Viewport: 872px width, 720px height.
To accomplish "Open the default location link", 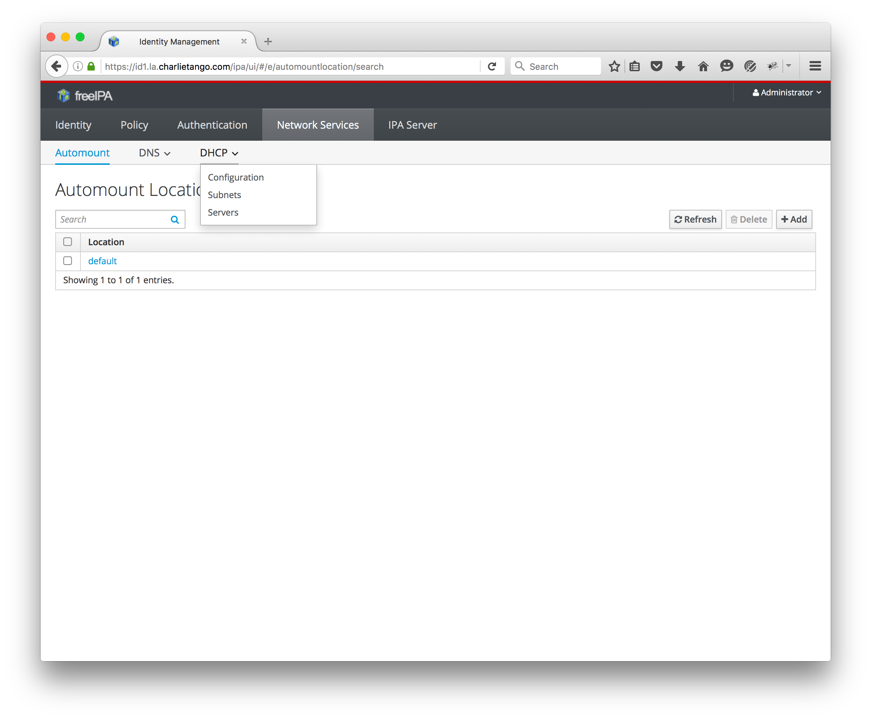I will 102,261.
